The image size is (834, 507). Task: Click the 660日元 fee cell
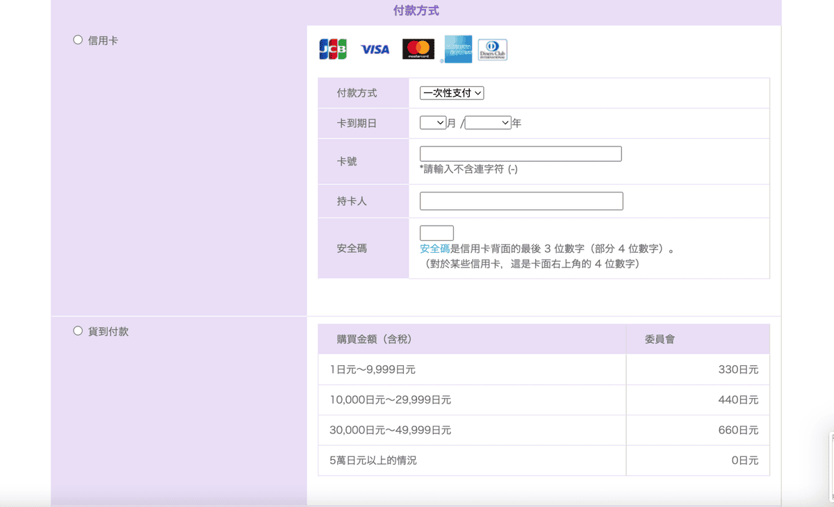[x=698, y=431]
